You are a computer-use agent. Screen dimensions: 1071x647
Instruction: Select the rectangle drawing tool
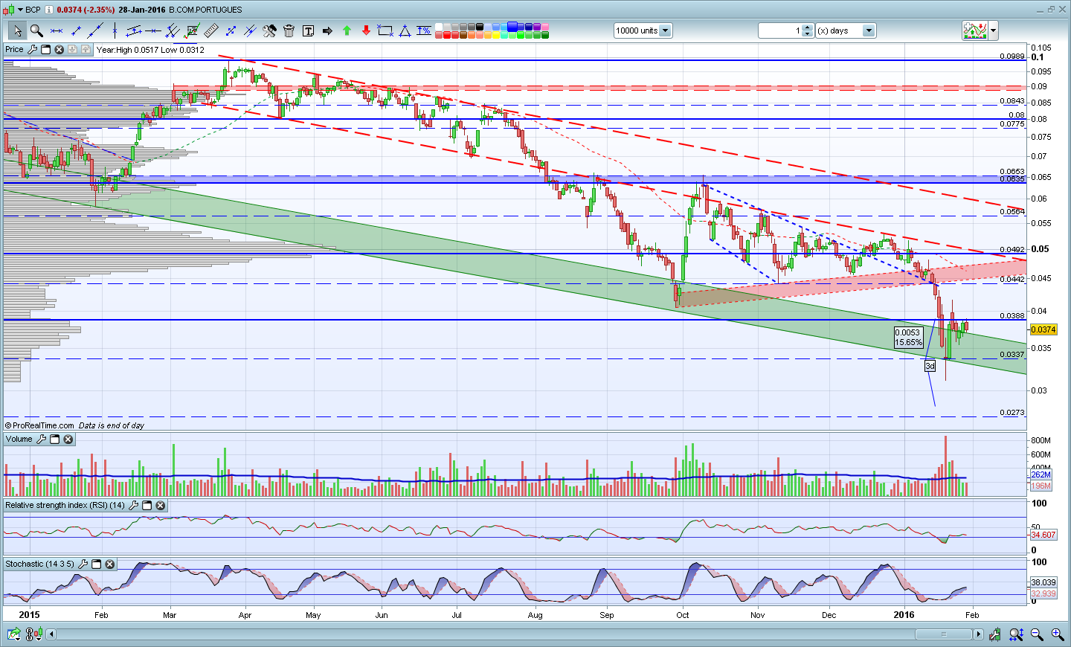[x=385, y=30]
